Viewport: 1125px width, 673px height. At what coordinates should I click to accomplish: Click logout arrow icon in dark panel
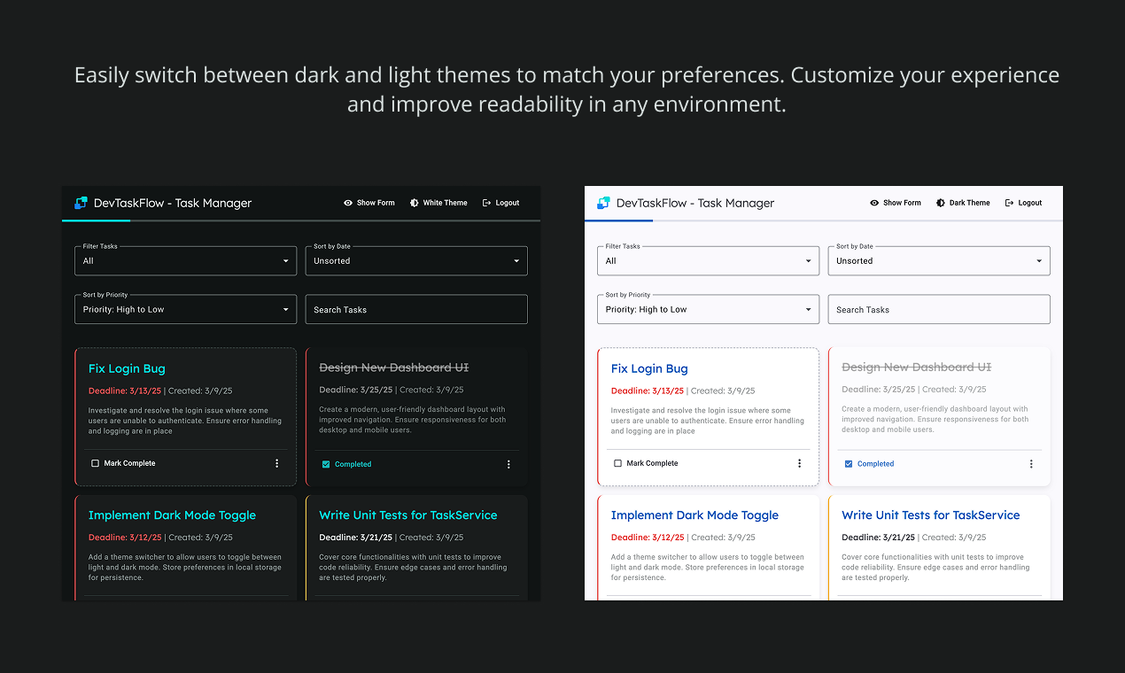point(486,203)
